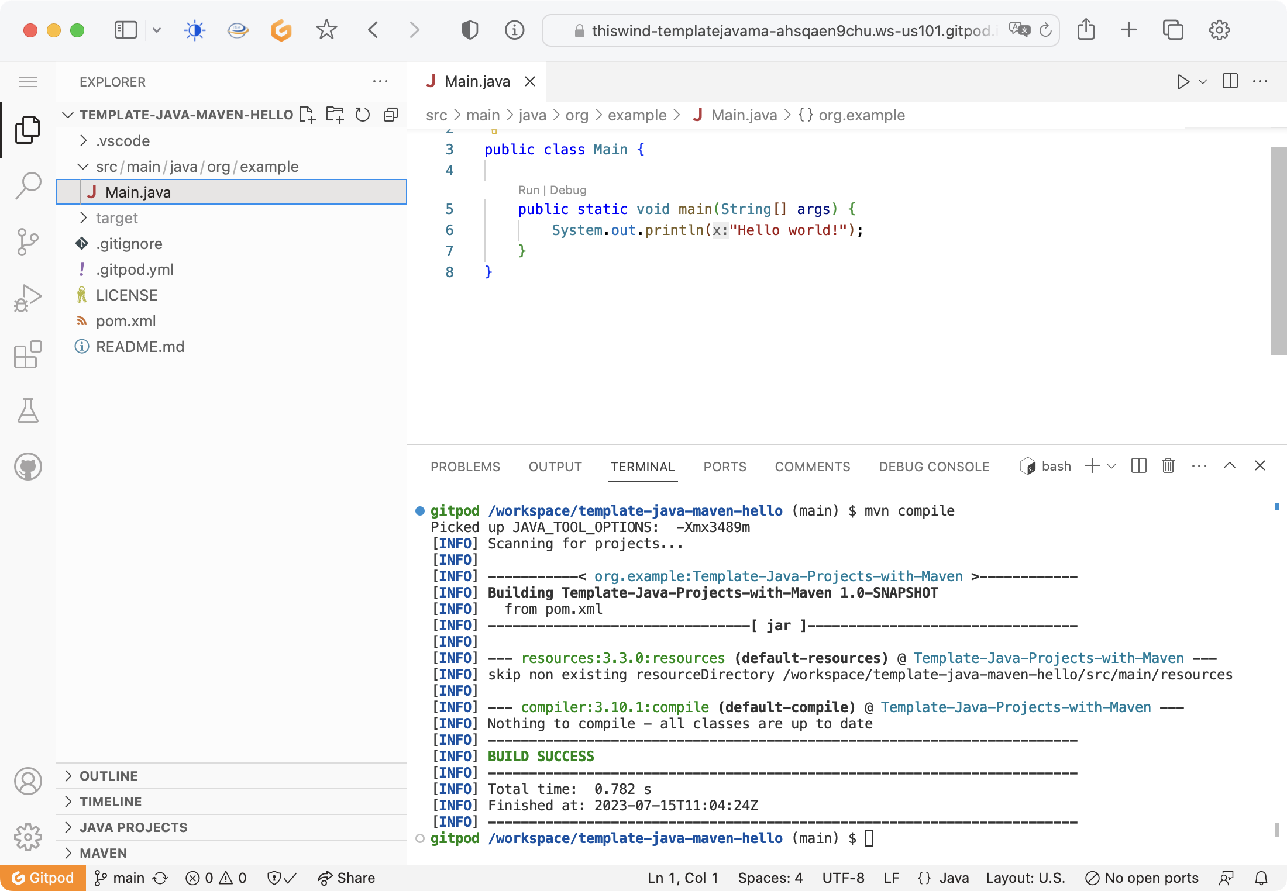Viewport: 1287px width, 891px height.
Task: Split the editor to the right
Action: click(x=1230, y=81)
